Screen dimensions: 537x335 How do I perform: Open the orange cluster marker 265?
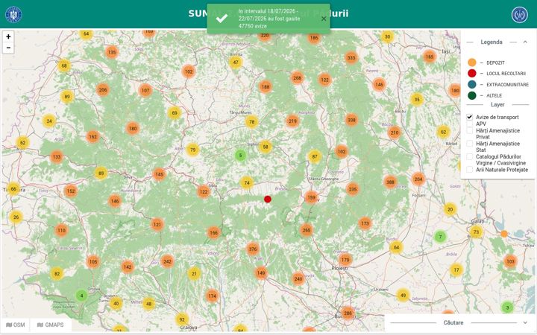click(x=307, y=230)
